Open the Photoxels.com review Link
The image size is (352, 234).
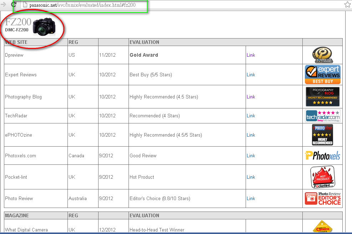tap(251, 156)
